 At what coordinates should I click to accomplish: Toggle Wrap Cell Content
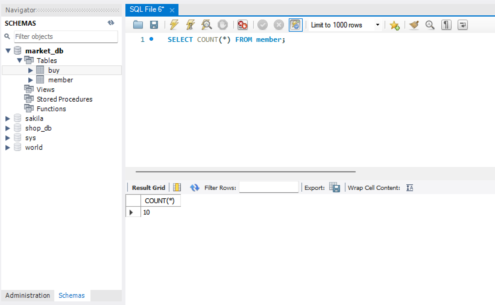point(410,188)
